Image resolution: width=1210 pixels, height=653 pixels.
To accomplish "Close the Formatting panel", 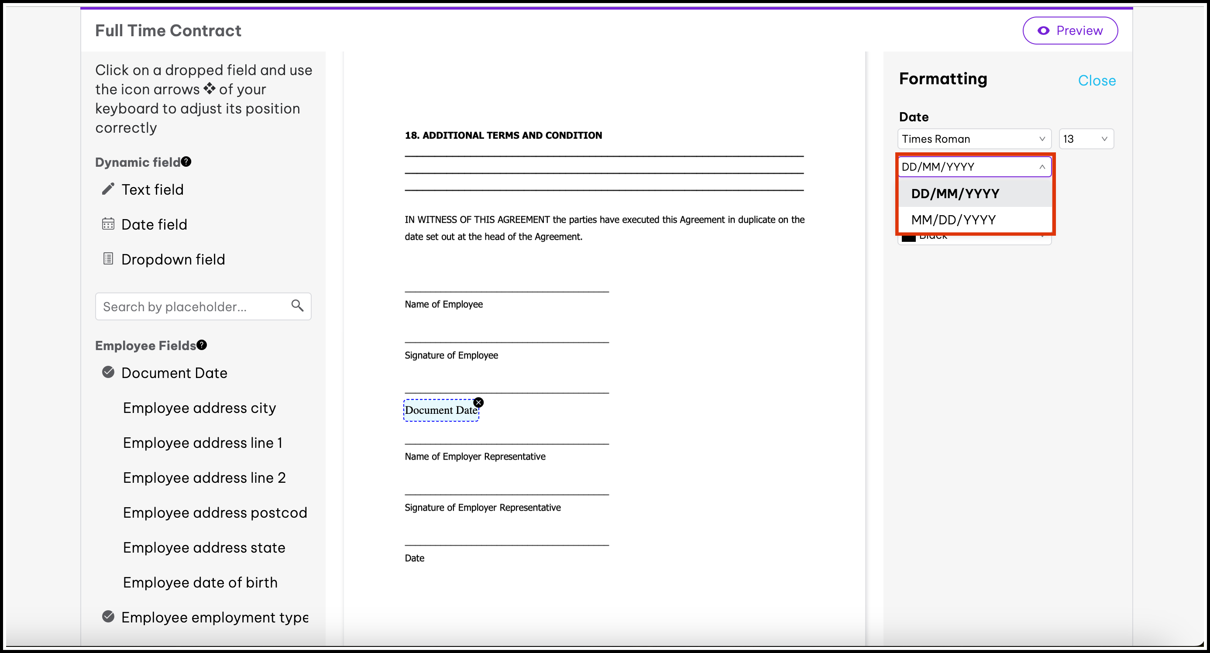I will coord(1097,80).
